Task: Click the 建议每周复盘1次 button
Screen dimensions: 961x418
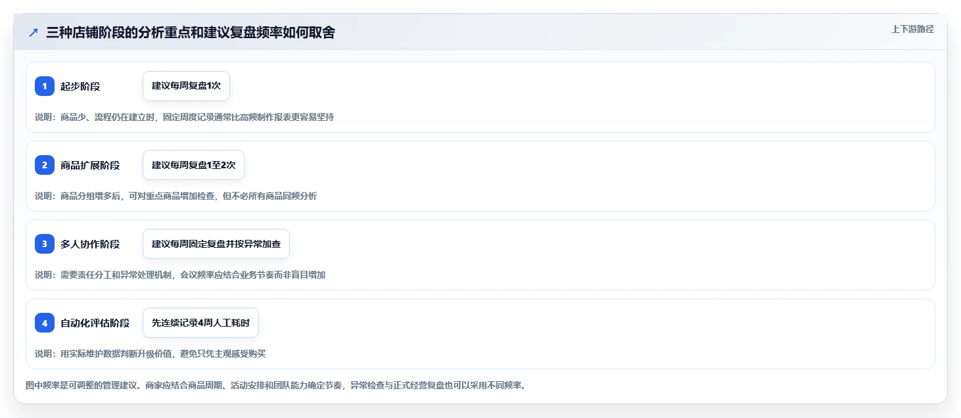Action: (x=186, y=86)
